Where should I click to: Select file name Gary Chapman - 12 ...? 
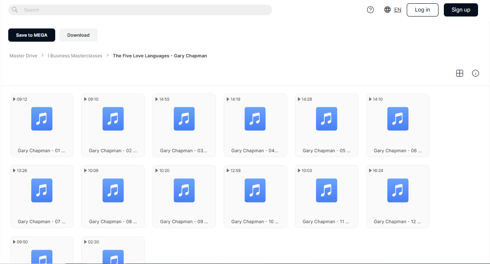(398, 222)
